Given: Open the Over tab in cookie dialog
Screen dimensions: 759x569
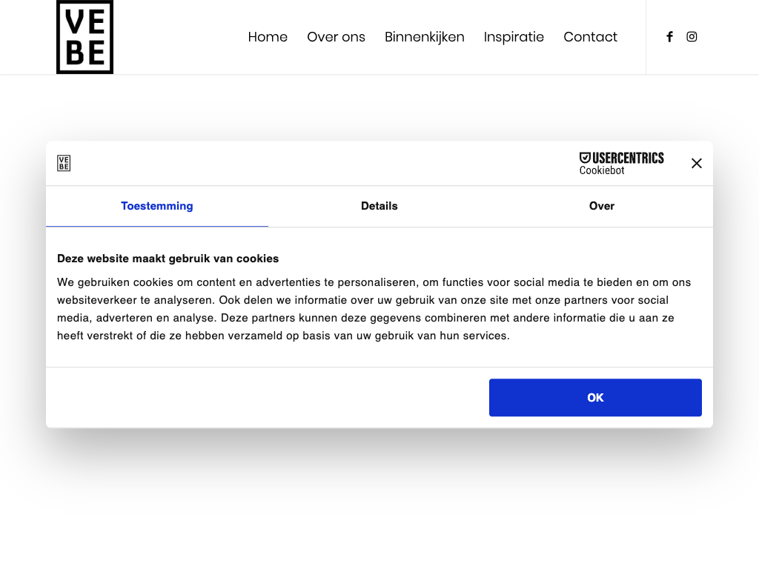Looking at the screenshot, I should point(601,206).
